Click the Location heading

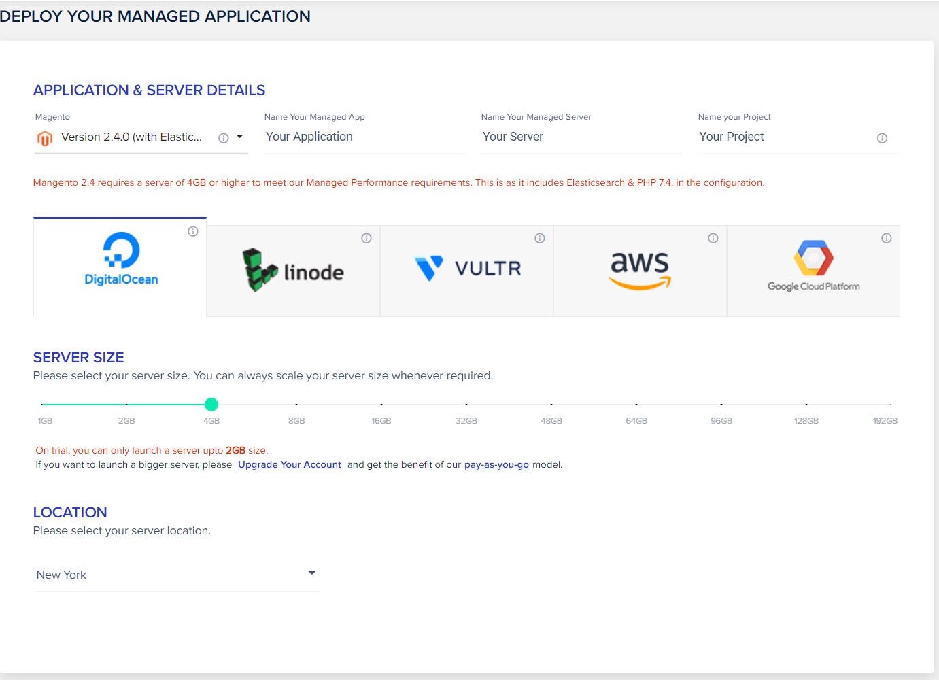click(x=70, y=513)
